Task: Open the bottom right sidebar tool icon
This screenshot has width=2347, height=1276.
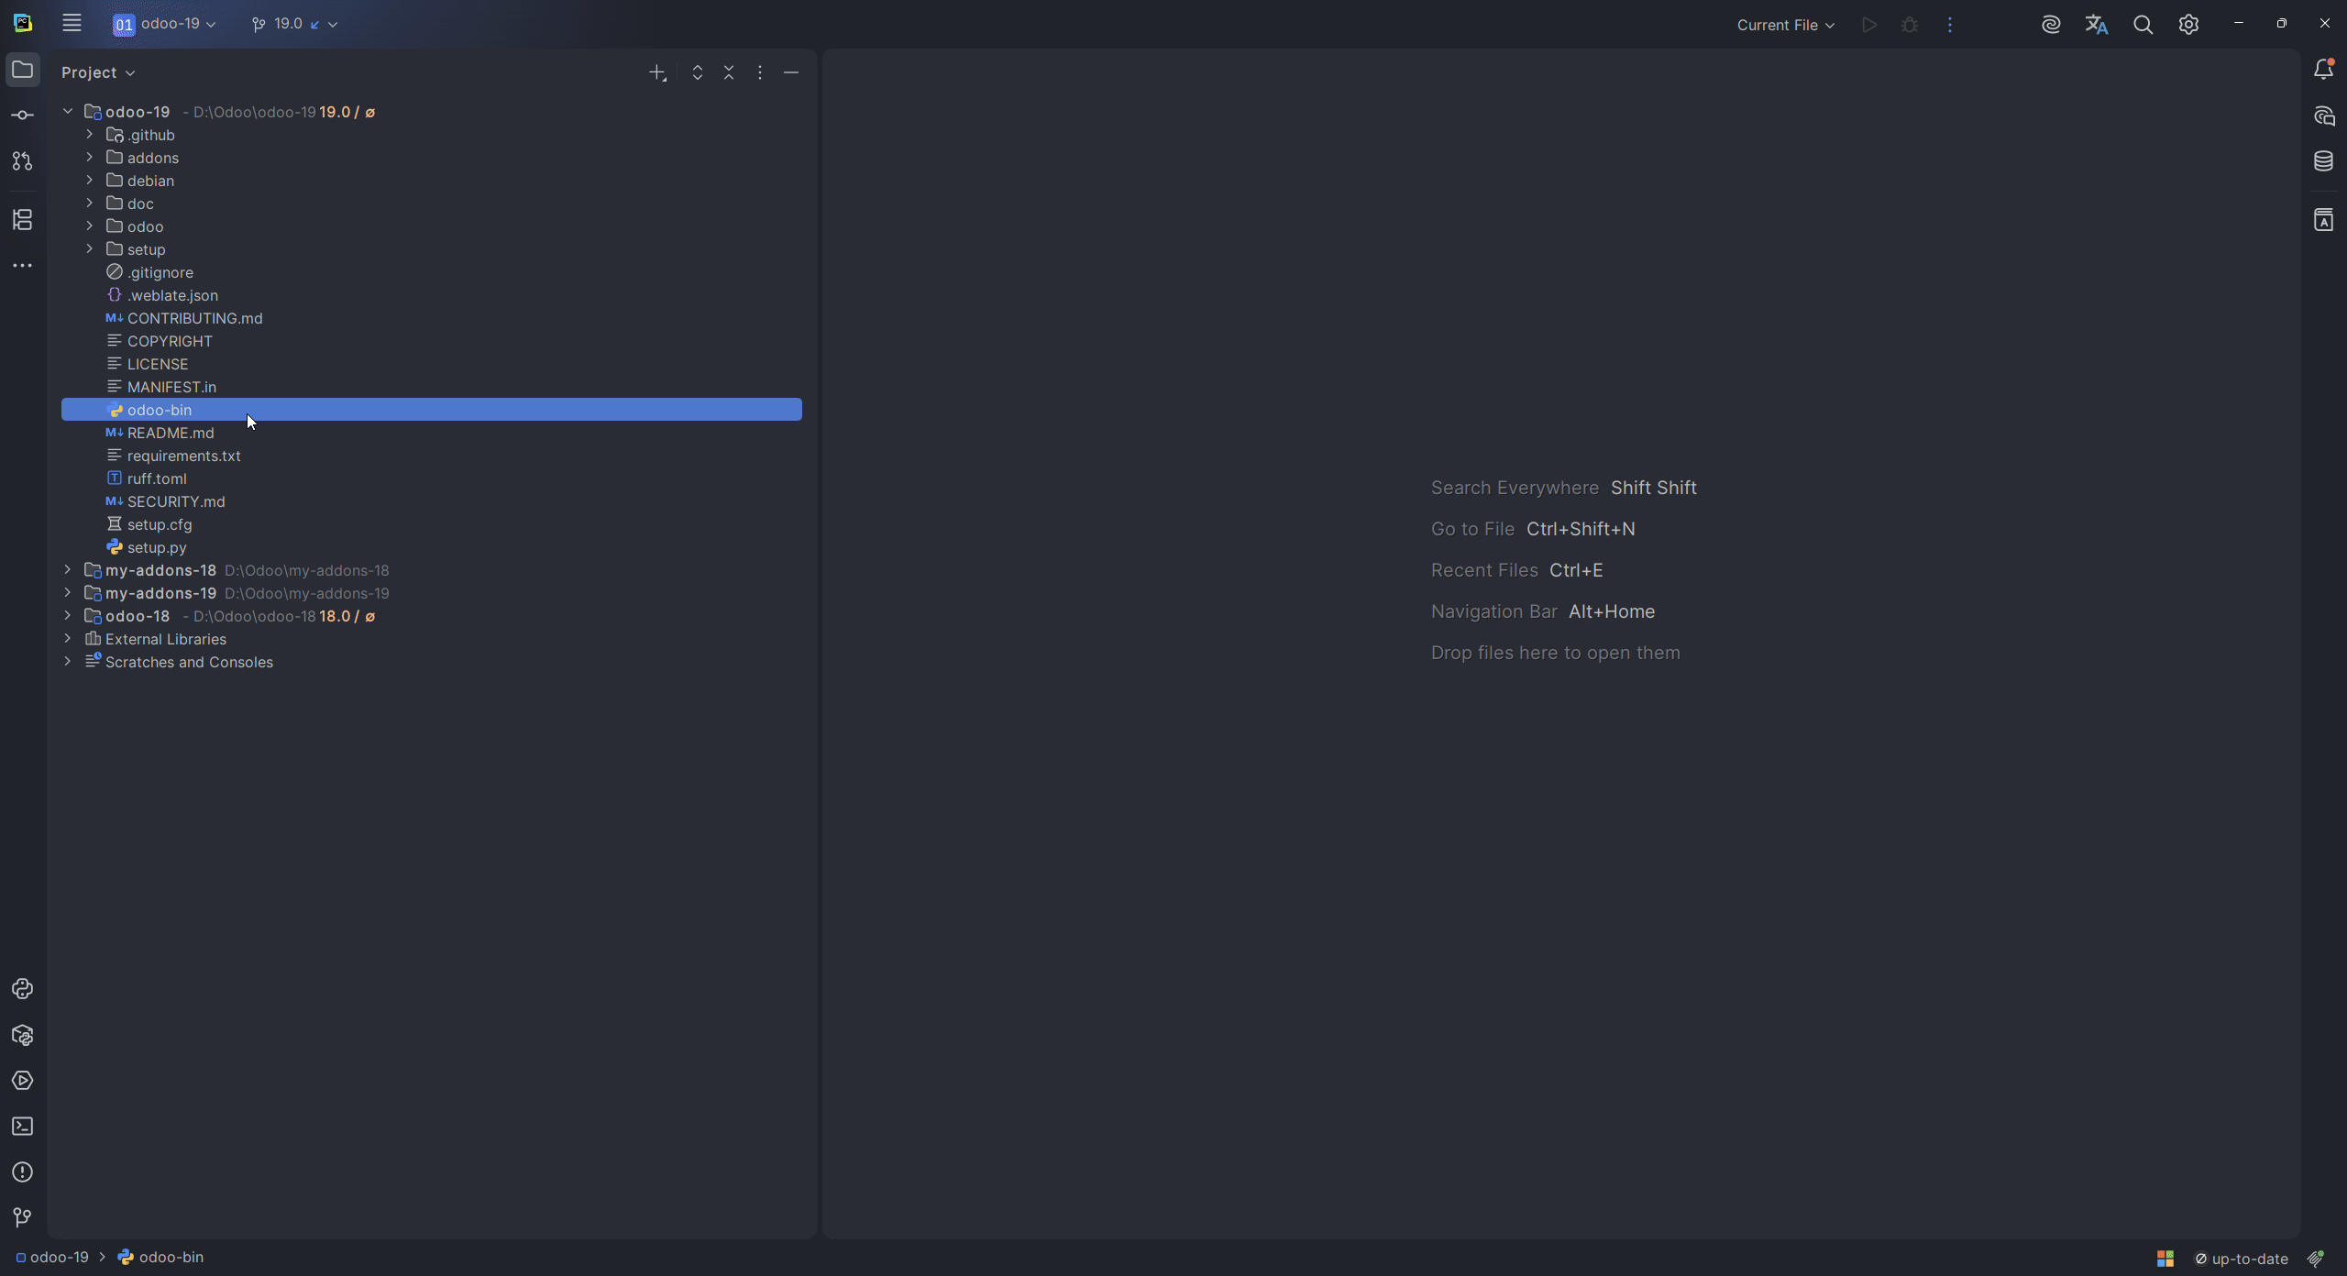Action: click(2323, 220)
